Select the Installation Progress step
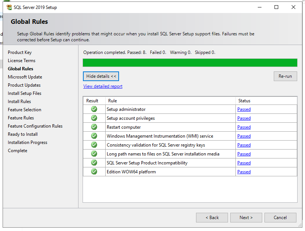 pos(28,142)
